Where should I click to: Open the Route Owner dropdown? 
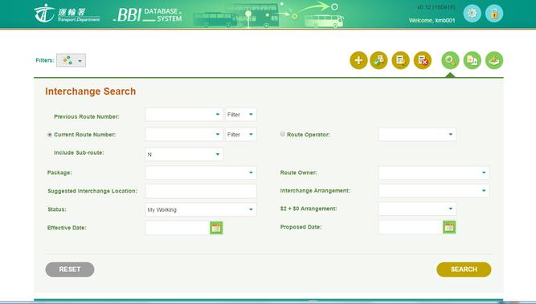coord(434,172)
